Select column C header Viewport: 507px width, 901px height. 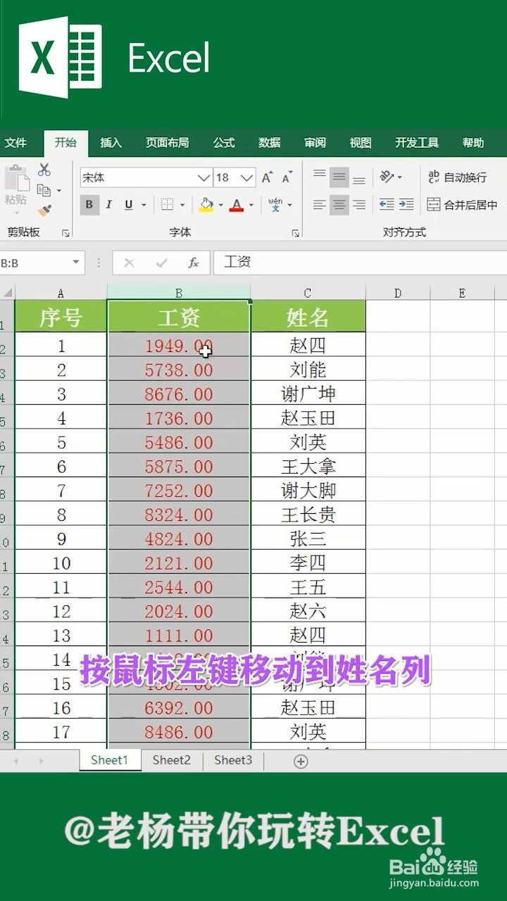pyautogui.click(x=308, y=293)
